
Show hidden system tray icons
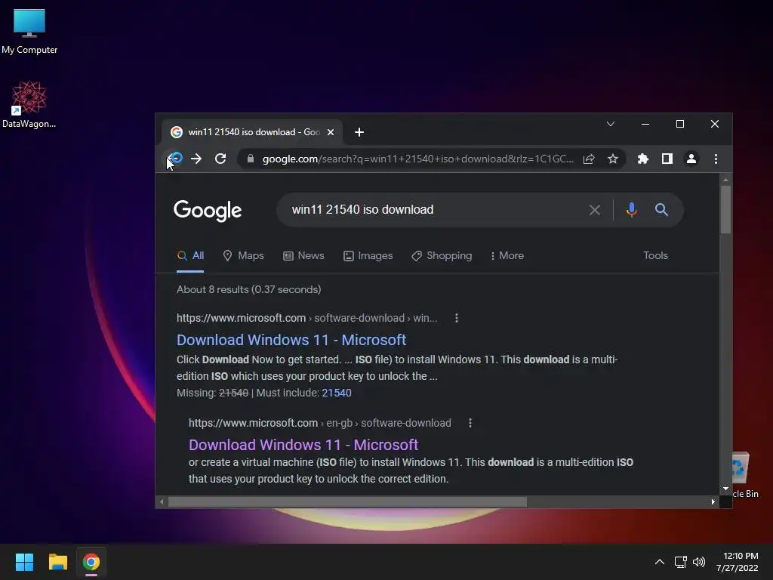click(659, 562)
